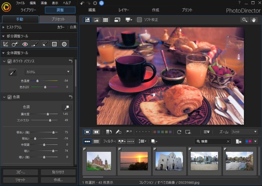Expand the Histogram section
The height and width of the screenshot is (186, 262).
coord(3,27)
